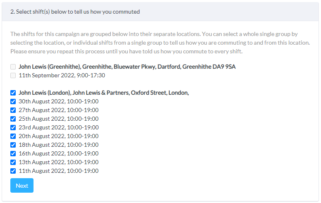The image size is (321, 203).
Task: Untick the 13th August 2022 shift
Action: coord(13,162)
